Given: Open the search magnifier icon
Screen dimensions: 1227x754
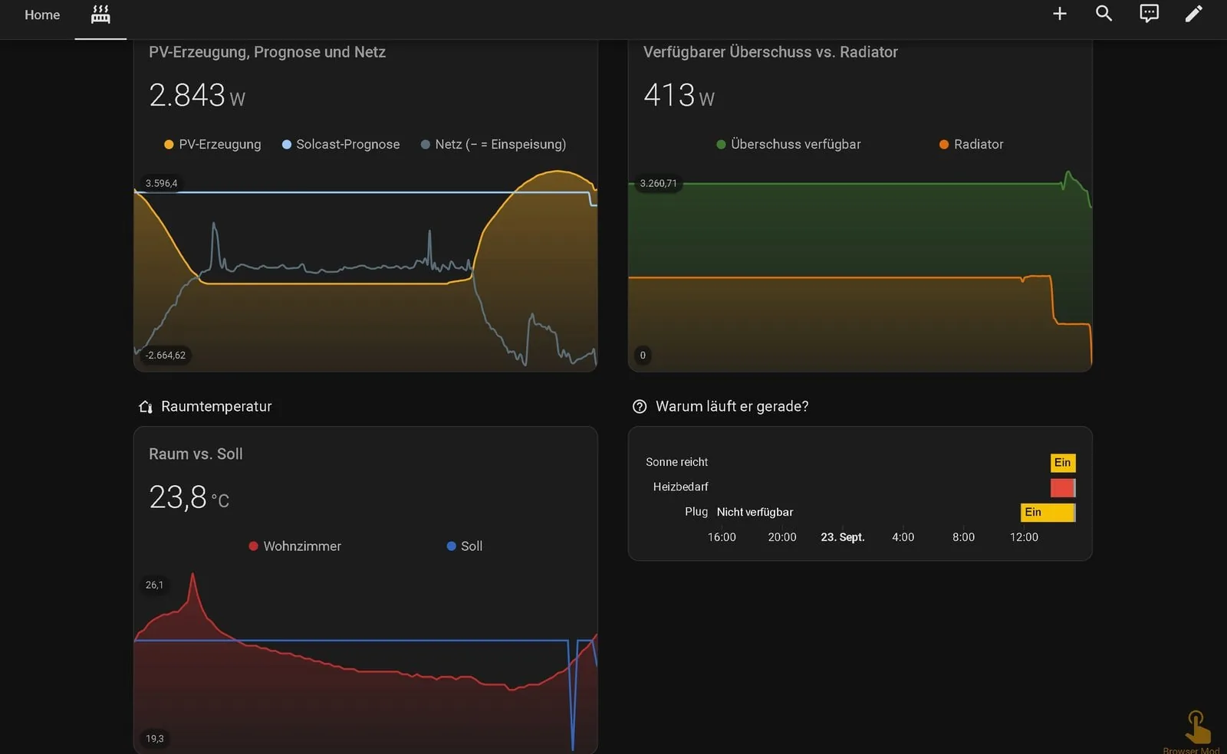Looking at the screenshot, I should point(1104,14).
